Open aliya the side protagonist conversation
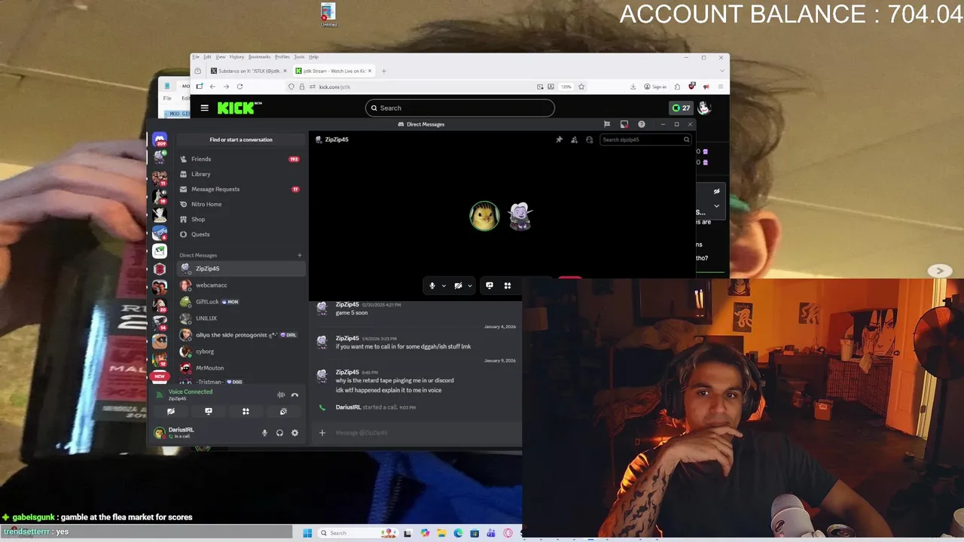The width and height of the screenshot is (964, 542). pyautogui.click(x=241, y=335)
